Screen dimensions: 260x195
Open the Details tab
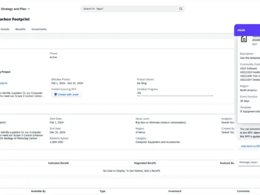pyautogui.click(x=5, y=29)
